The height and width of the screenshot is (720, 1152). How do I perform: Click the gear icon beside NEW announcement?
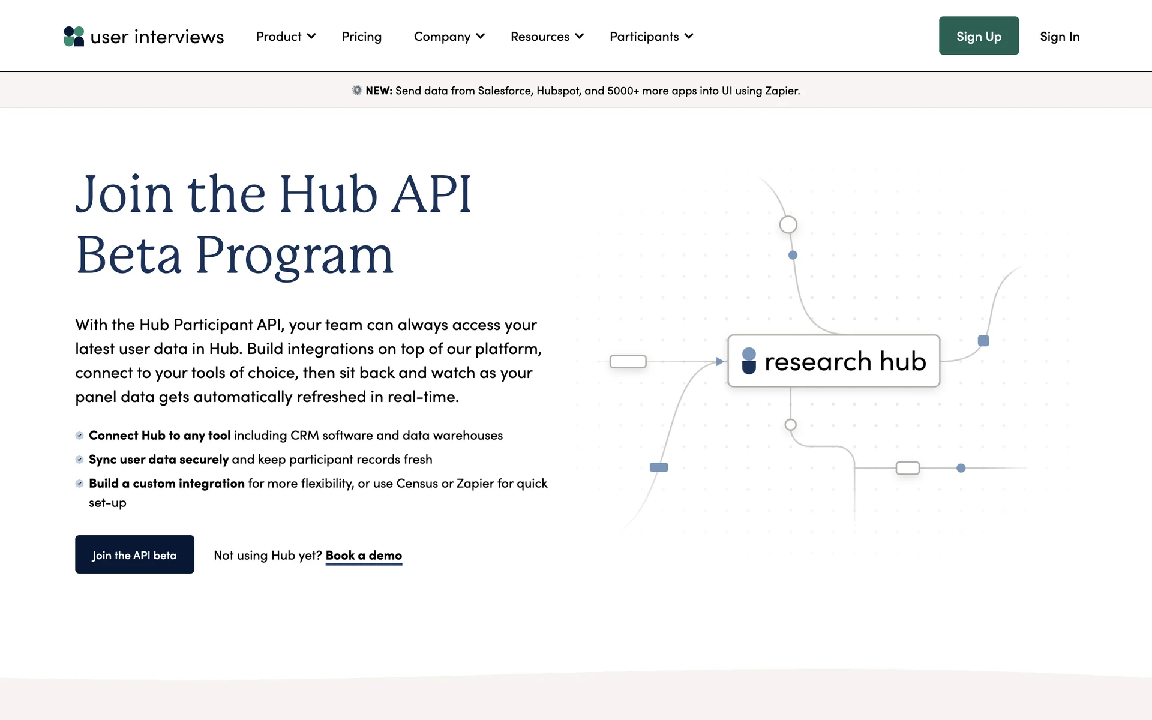click(357, 91)
